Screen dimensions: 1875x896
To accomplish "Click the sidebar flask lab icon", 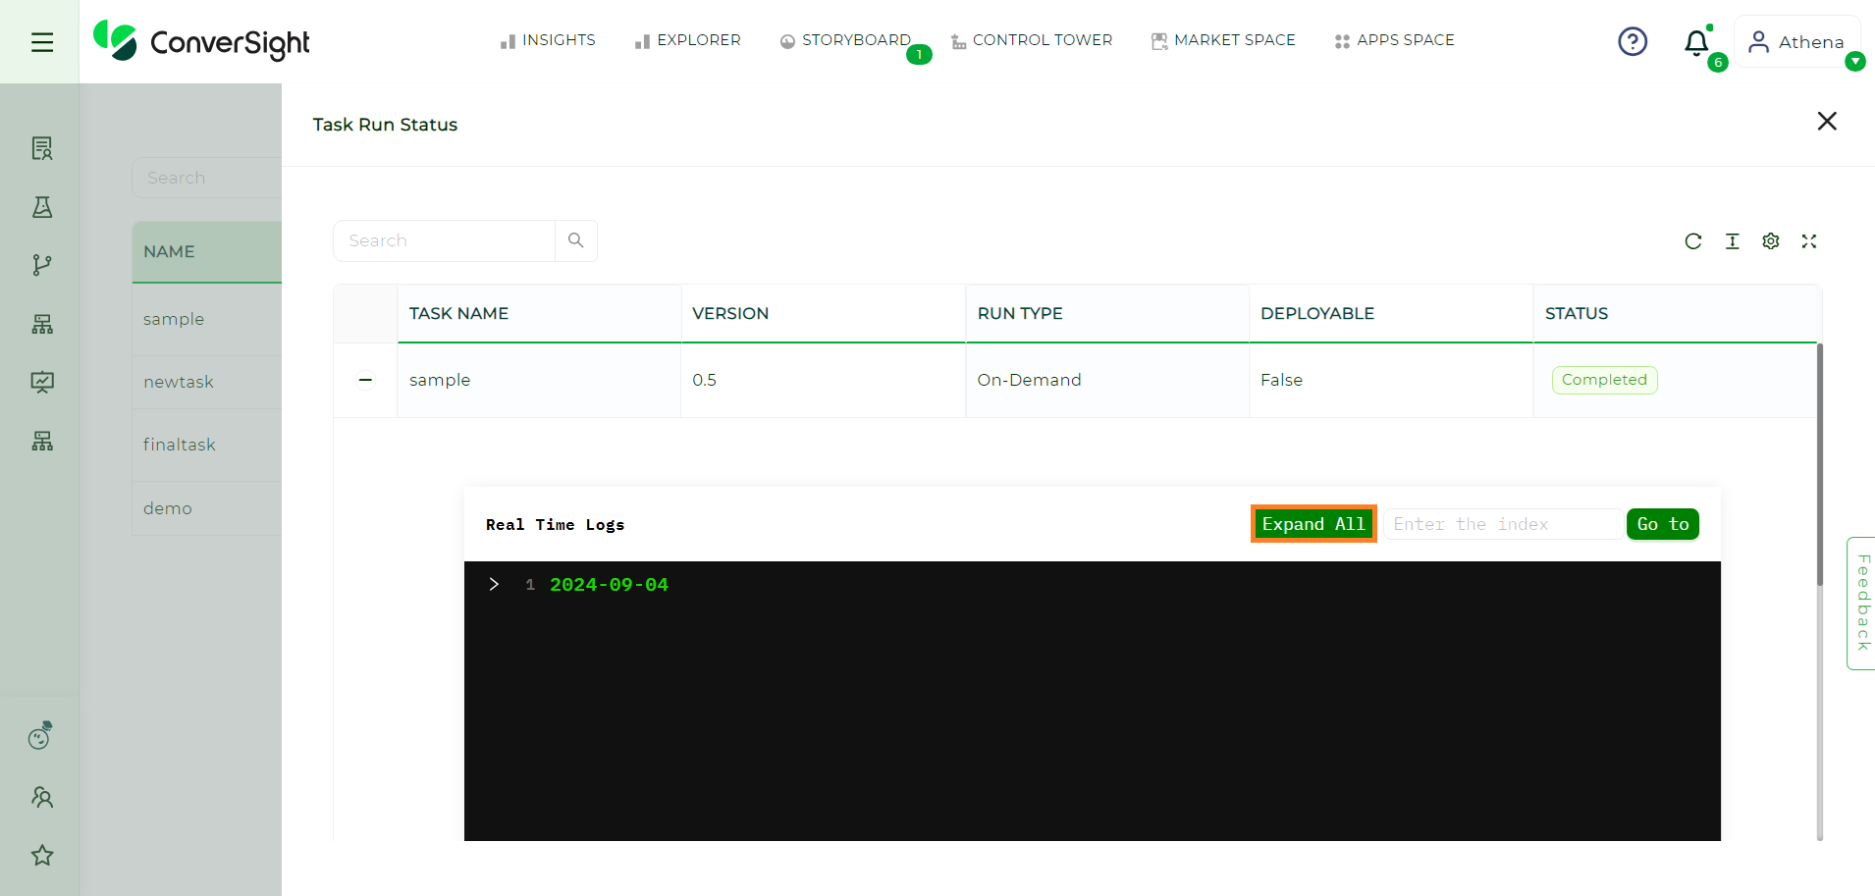I will click(x=42, y=207).
